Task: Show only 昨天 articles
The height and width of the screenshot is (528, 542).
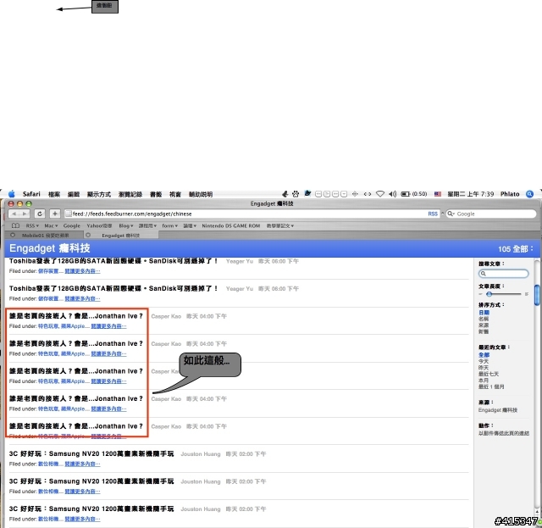Action: (484, 367)
